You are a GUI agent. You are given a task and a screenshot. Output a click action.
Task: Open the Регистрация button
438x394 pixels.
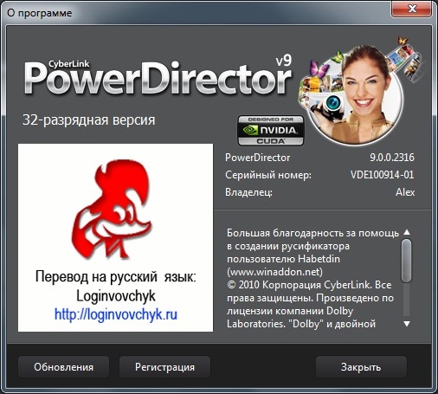tap(164, 367)
